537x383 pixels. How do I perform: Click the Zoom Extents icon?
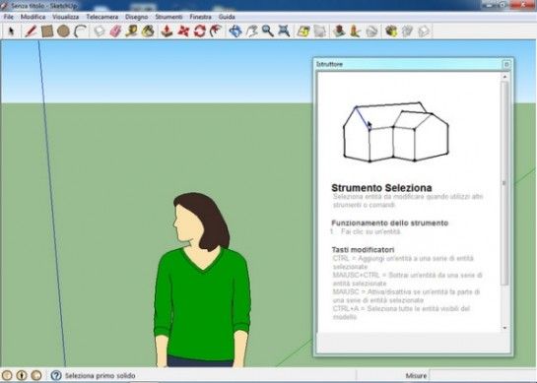pyautogui.click(x=284, y=32)
